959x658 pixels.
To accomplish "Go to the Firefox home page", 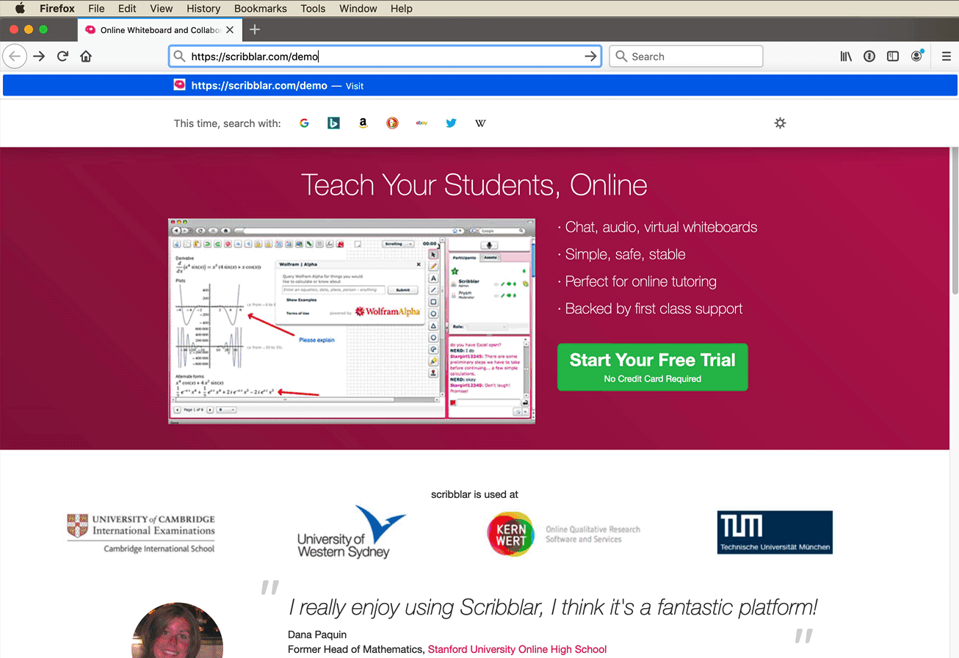I will tap(86, 56).
